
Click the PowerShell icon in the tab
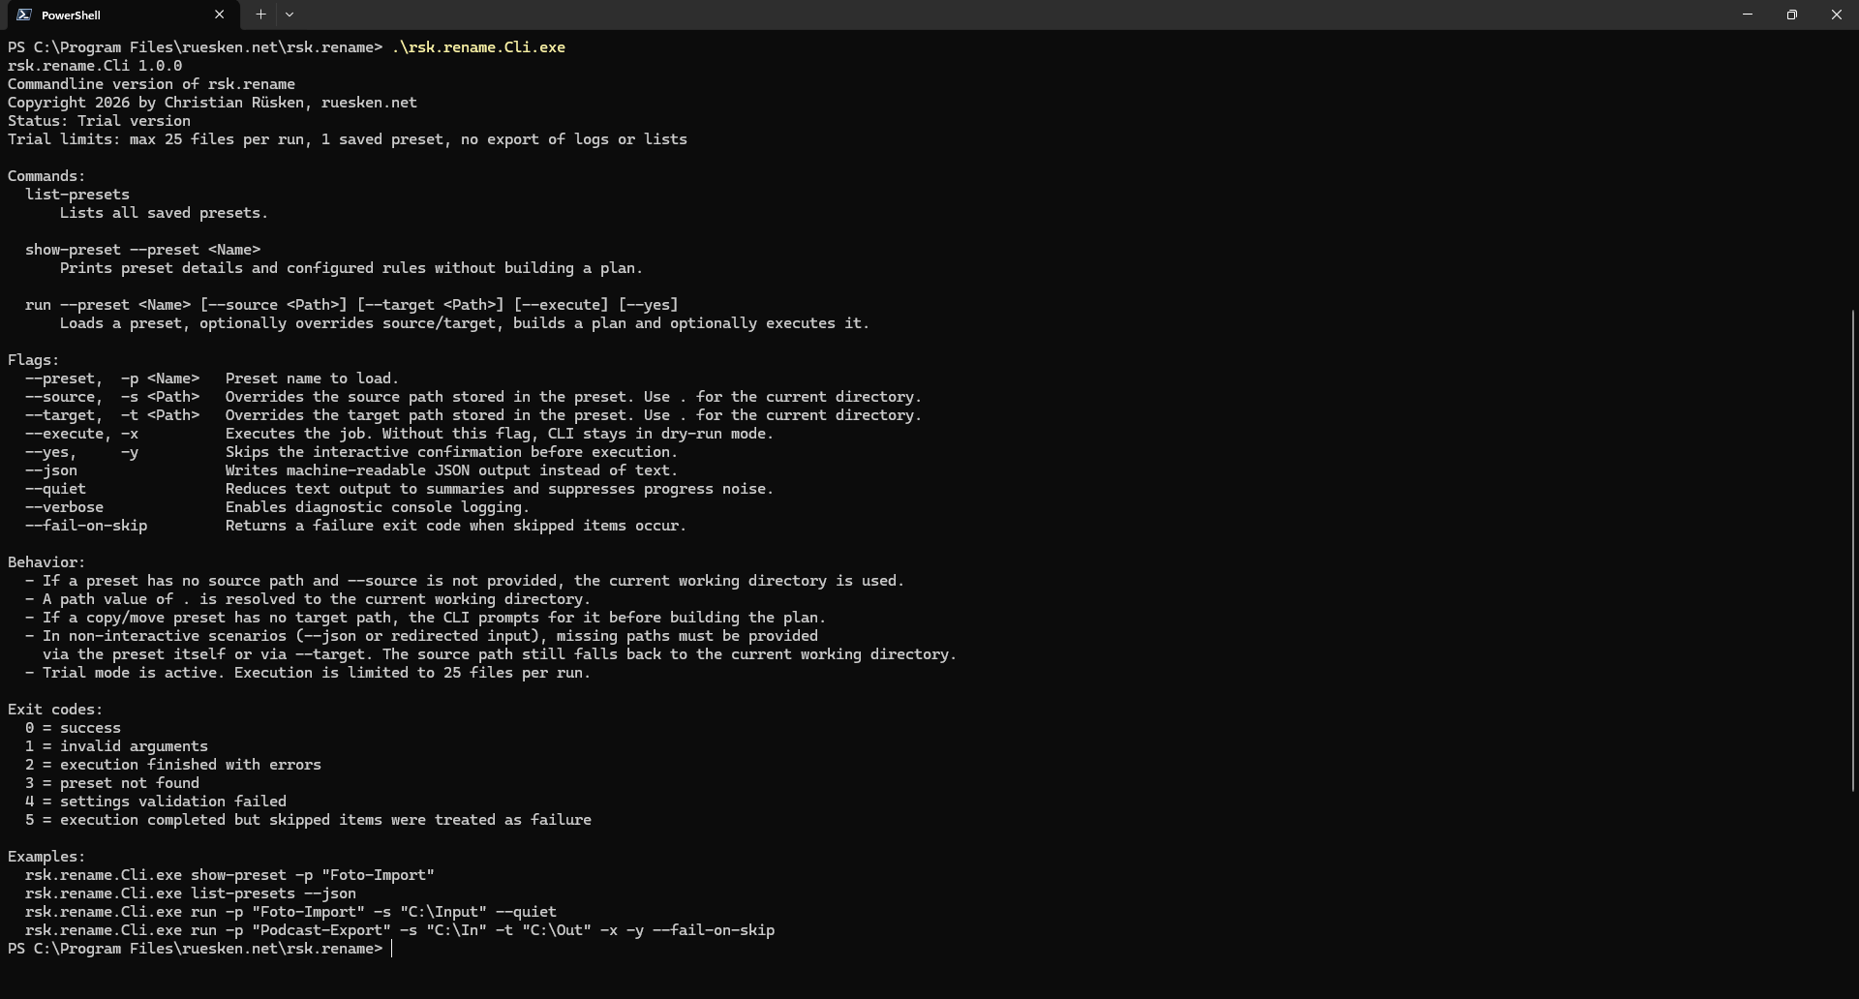[x=23, y=15]
